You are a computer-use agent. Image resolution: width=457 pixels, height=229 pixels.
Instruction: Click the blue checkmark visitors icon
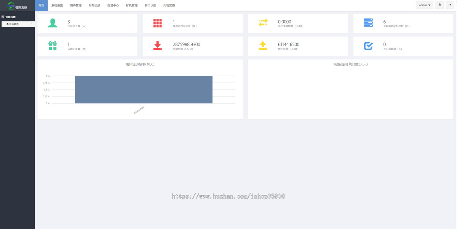pyautogui.click(x=368, y=46)
